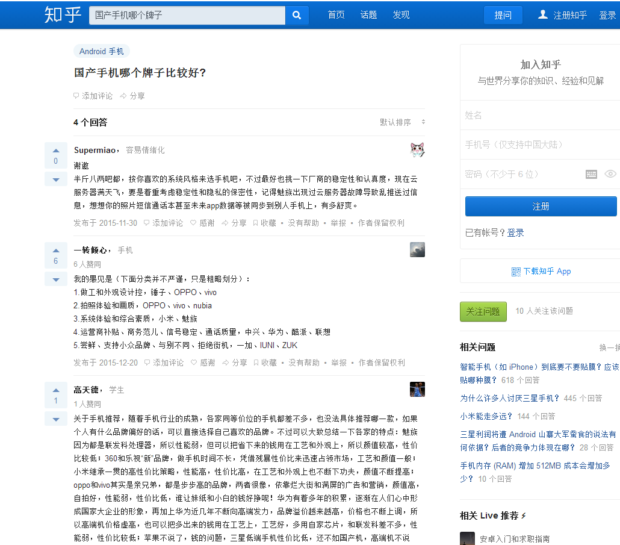Thank Supermiao for the answer

202,223
